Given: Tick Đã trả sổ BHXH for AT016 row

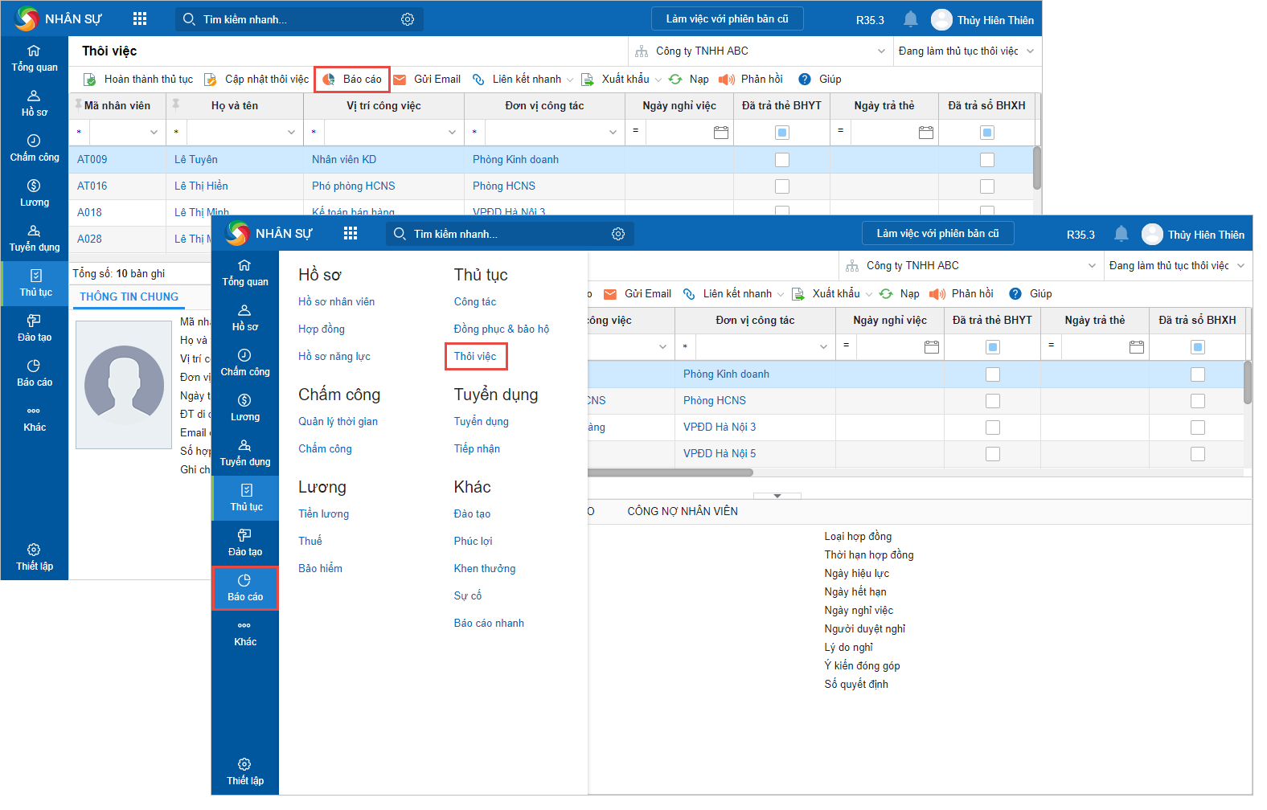Looking at the screenshot, I should (987, 186).
